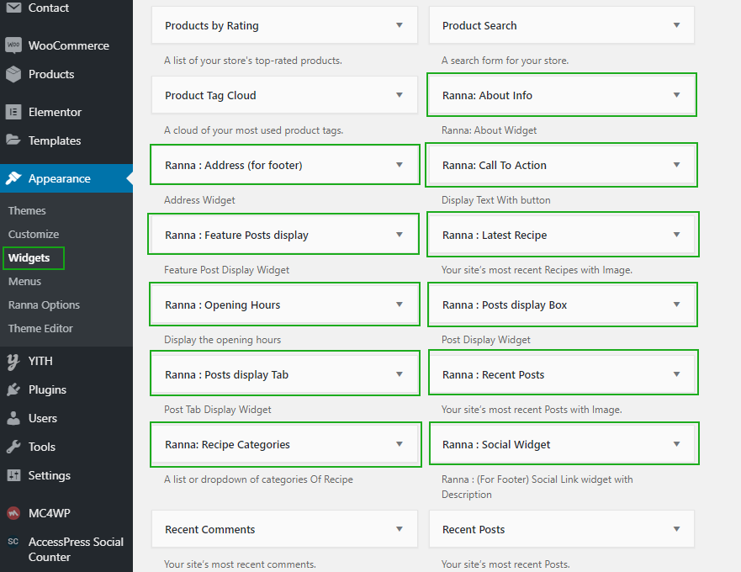This screenshot has width=741, height=572.
Task: Expand Product Tag Cloud widget arrow
Action: (400, 95)
